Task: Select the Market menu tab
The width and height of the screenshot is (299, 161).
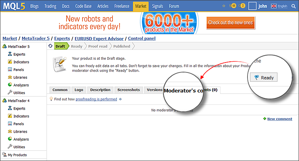Action: pos(141,6)
